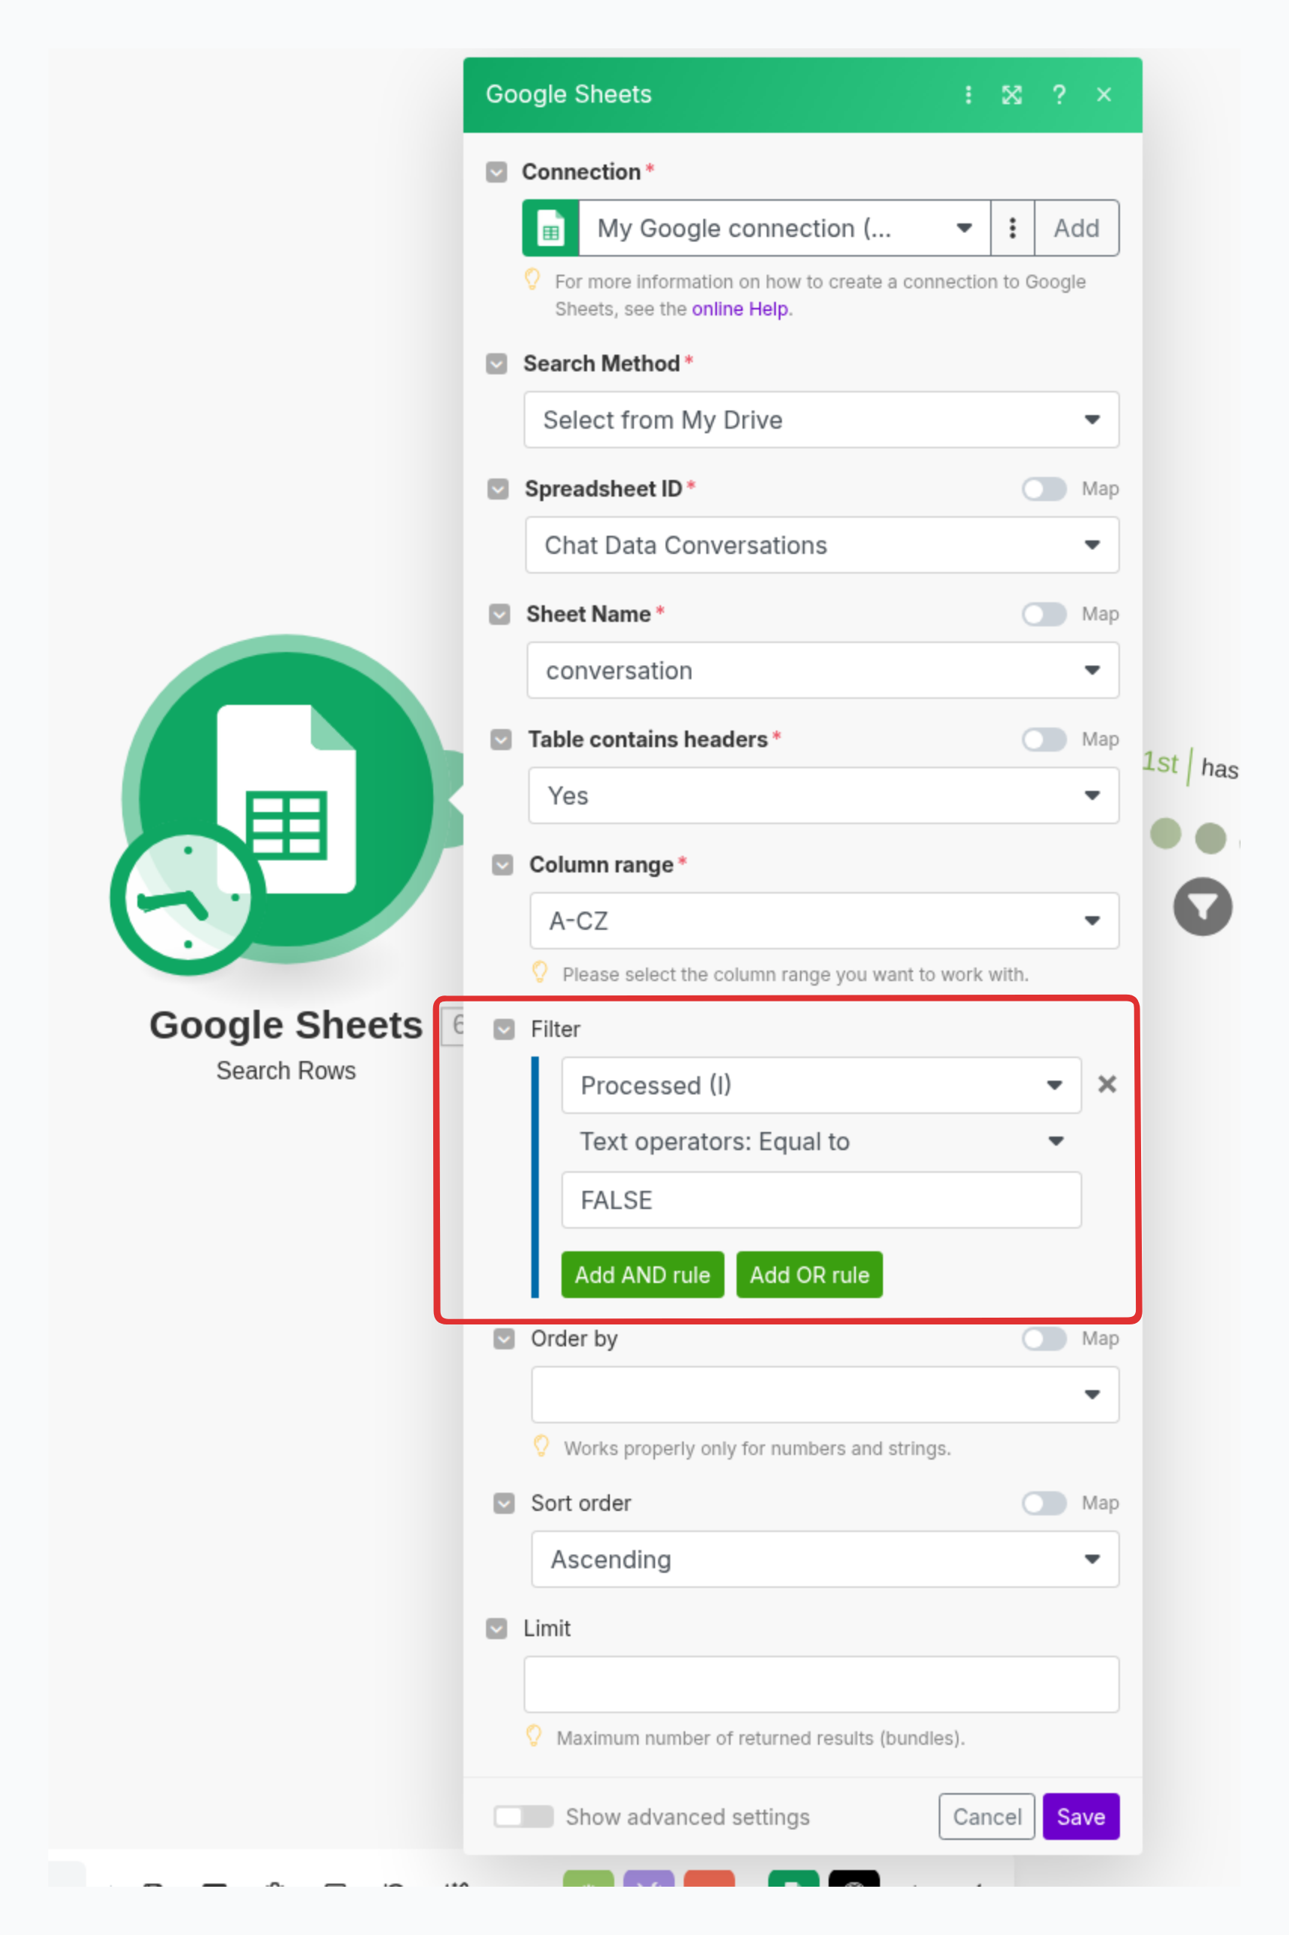Click the empty Limit input field

[821, 1684]
